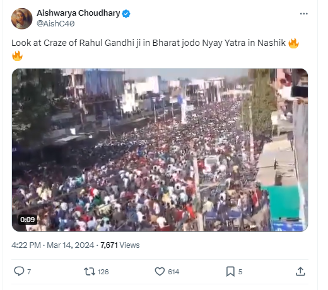Click the Aishwarya Choudhary display name
Image resolution: width=328 pixels, height=290 pixels.
pos(78,13)
